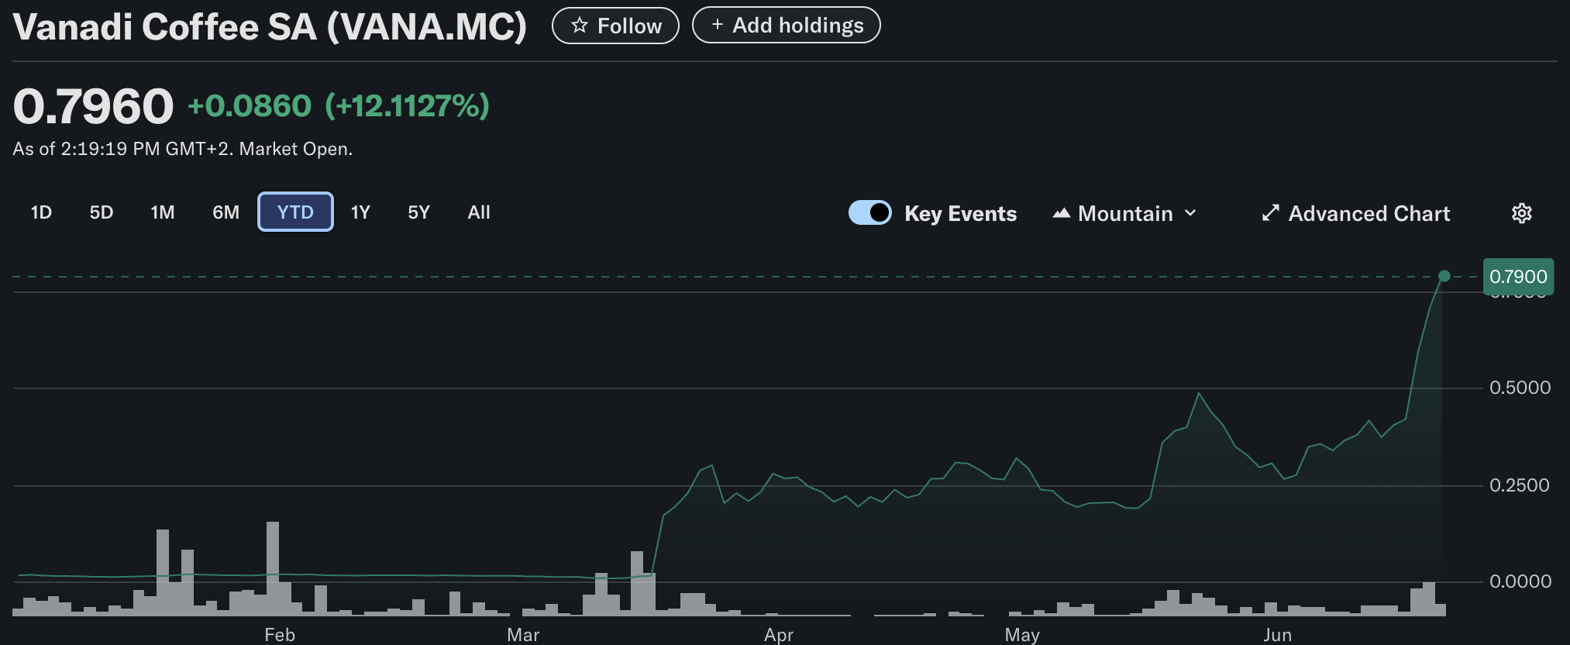Select the 5D time range
1570x645 pixels.
tap(102, 212)
